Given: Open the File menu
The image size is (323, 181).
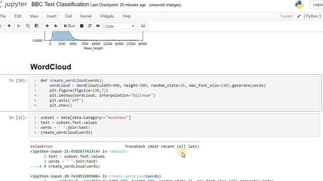Looking at the screenshot, I should click(3, 16).
